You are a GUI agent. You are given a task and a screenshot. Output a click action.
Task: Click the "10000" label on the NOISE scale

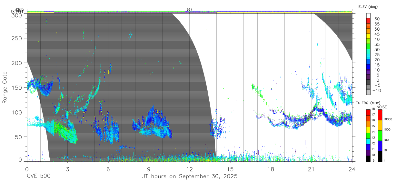coord(388,119)
